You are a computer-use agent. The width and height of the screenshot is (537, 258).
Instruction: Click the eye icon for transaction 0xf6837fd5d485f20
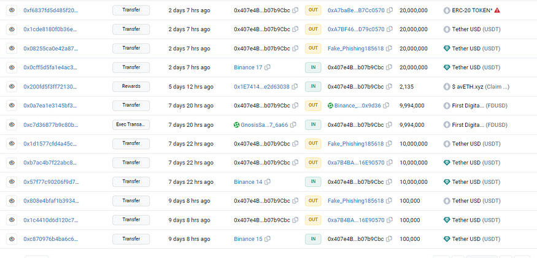[12, 10]
